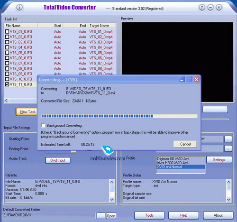
Task: Open profile Settings button
Action: click(219, 160)
